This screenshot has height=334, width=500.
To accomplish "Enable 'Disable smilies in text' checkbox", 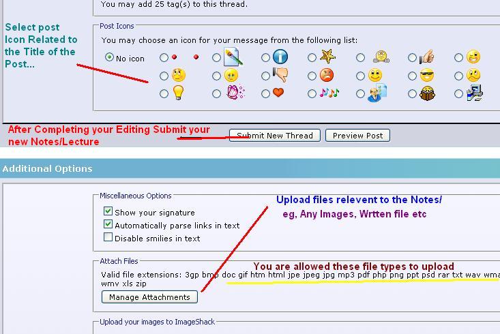I will pyautogui.click(x=108, y=237).
